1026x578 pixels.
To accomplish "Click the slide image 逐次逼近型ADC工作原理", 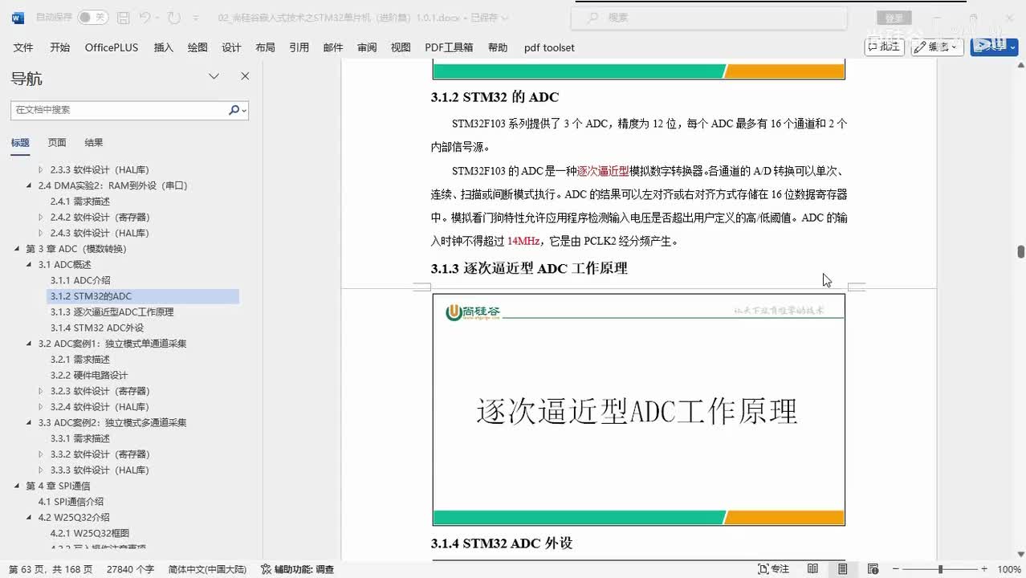I will [x=638, y=409].
